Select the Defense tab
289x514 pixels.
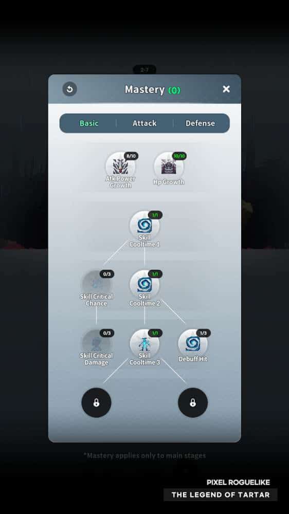pos(200,123)
